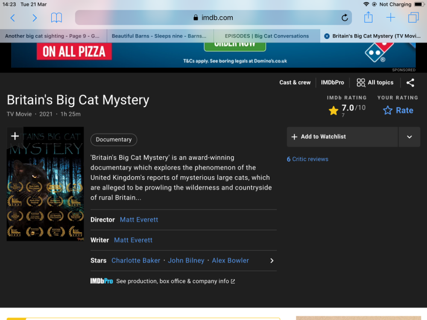
Task: Check the Wi-Fi status icon
Action: pos(366,4)
